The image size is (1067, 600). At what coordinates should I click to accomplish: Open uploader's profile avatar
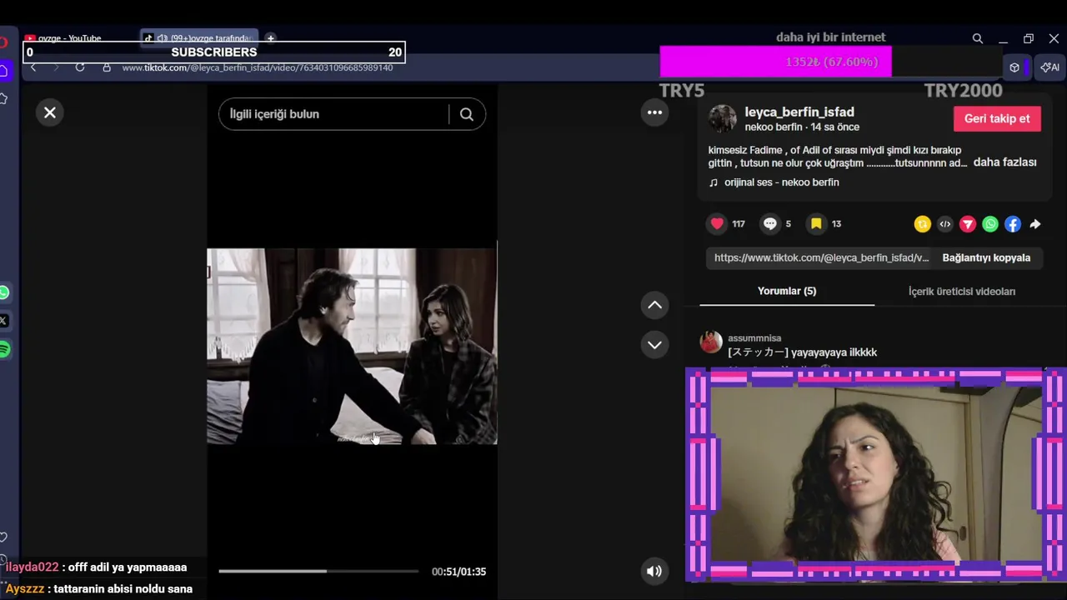tap(722, 118)
